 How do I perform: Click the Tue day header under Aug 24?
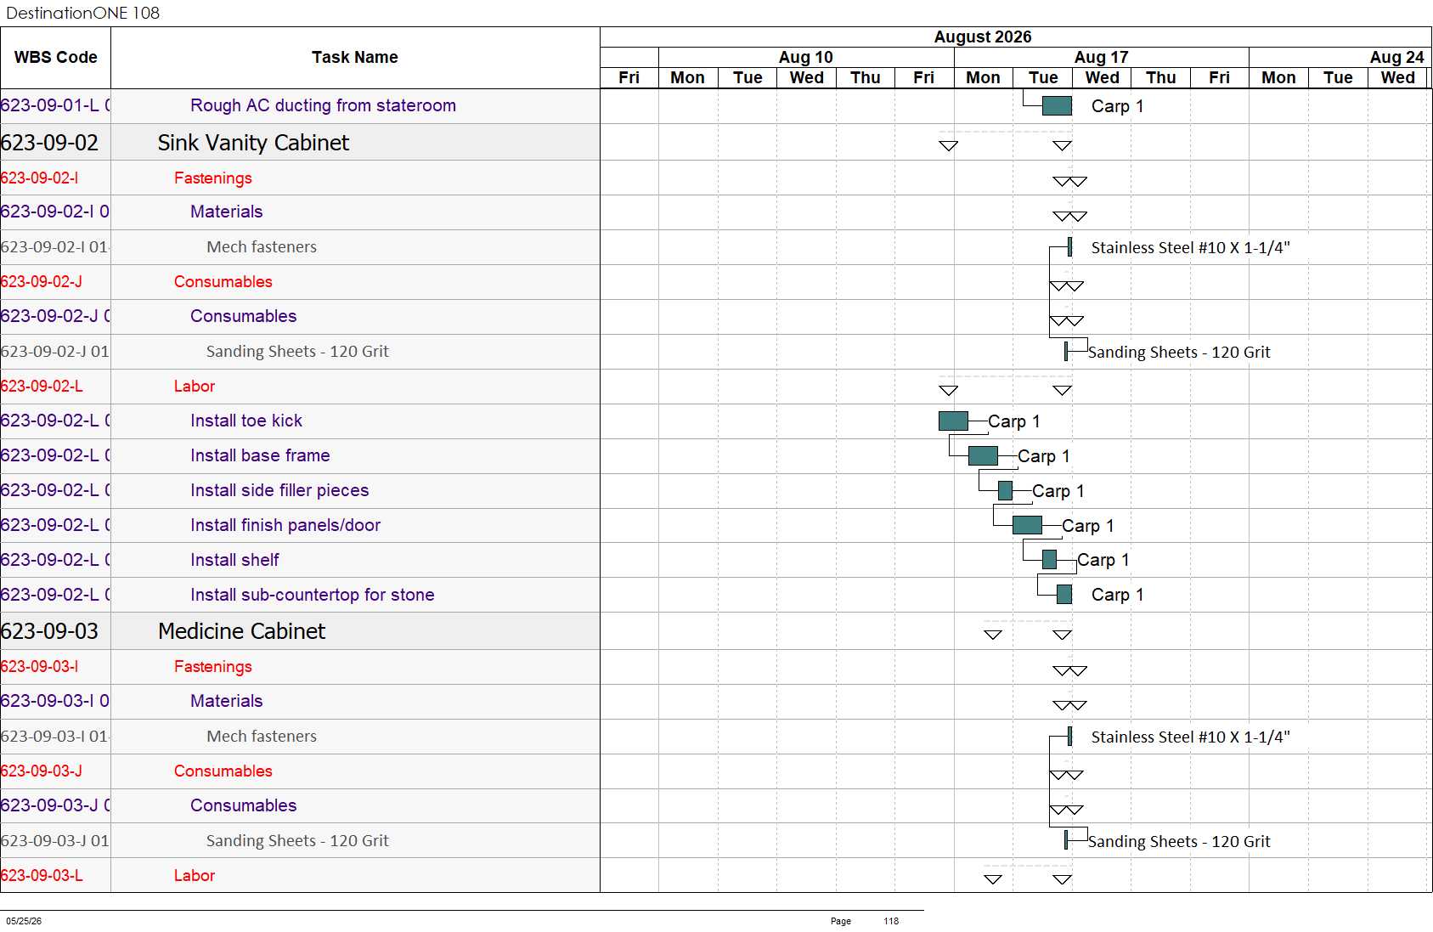tap(1338, 77)
